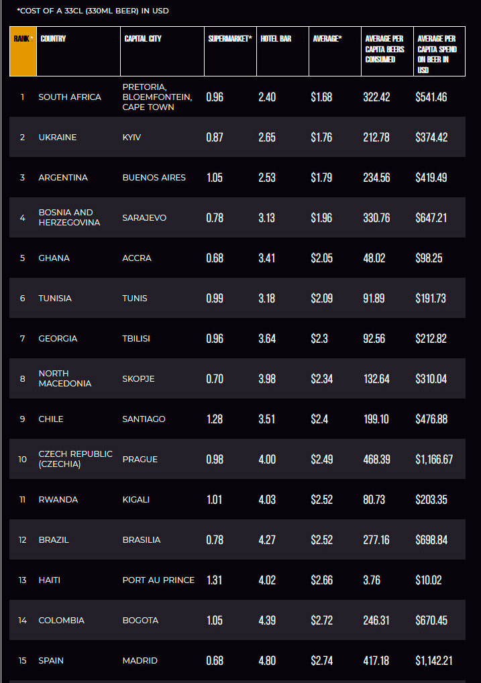Select the North Macedonia row
Image resolution: width=481 pixels, height=683 pixels.
tap(237, 378)
